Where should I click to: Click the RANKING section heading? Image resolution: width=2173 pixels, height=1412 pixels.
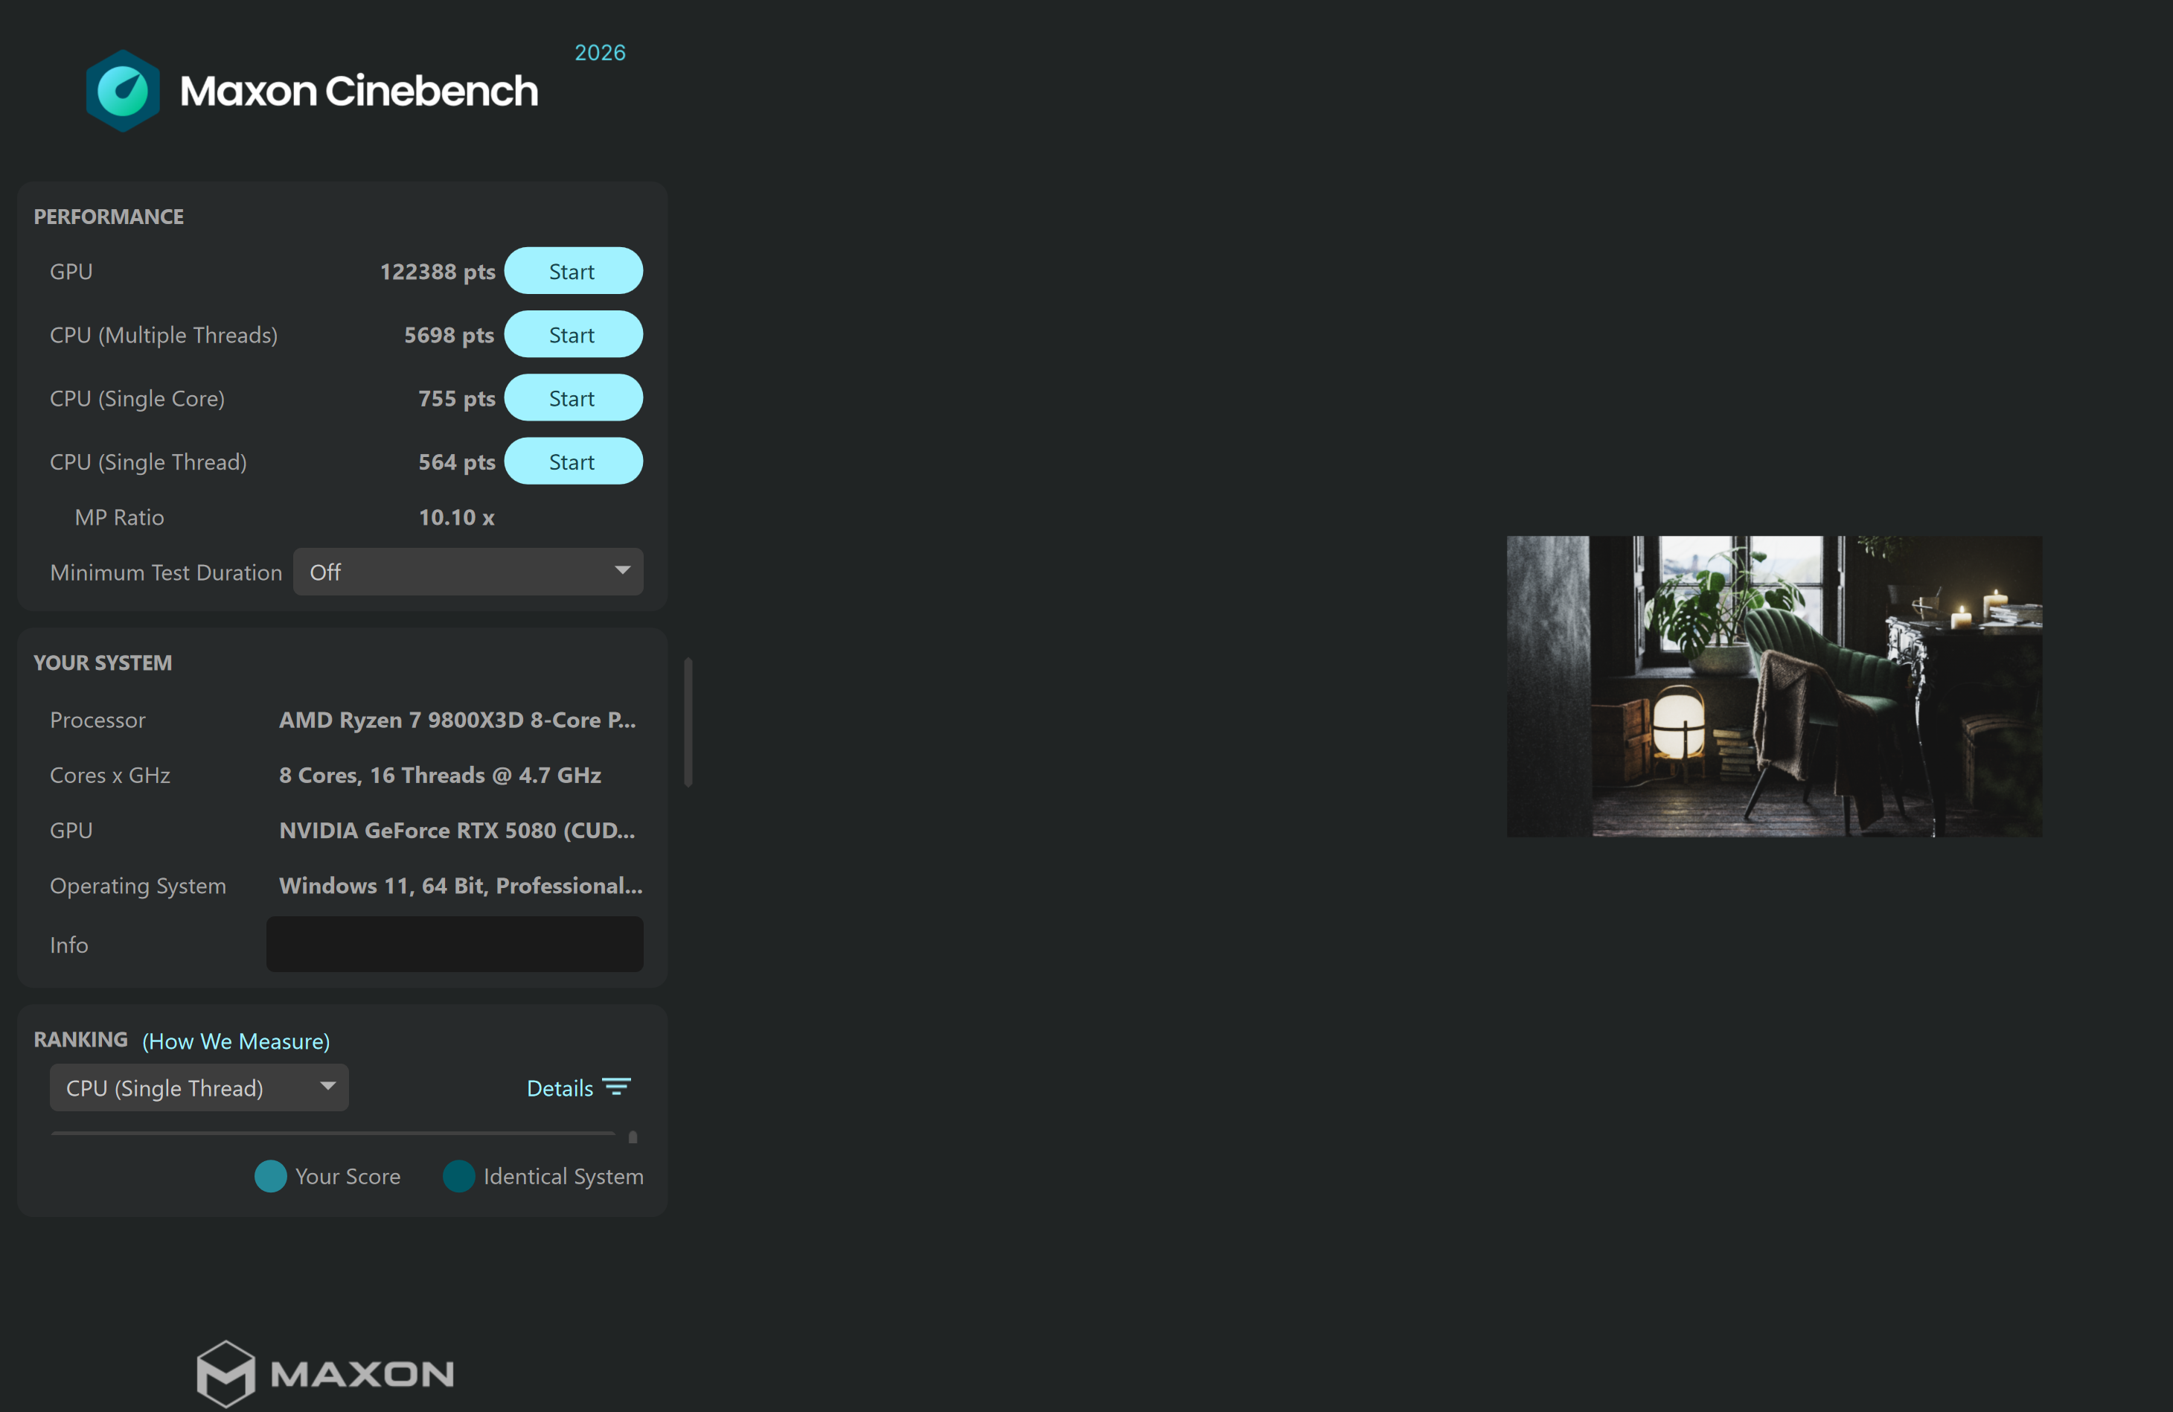[80, 1039]
